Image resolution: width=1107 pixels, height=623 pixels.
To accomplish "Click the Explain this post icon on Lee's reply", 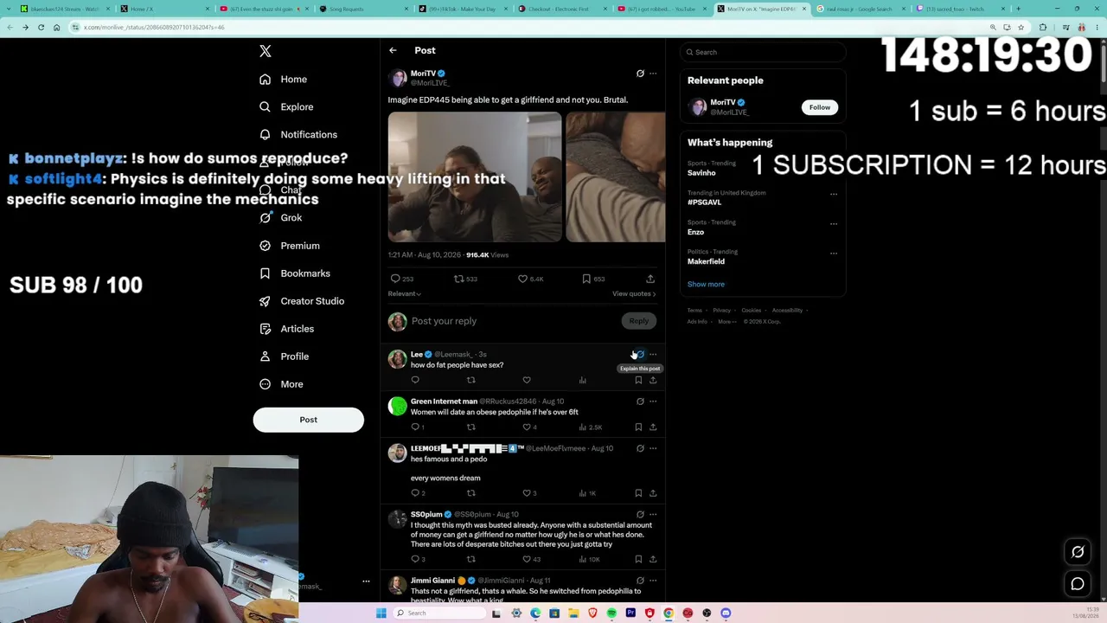I will point(640,354).
